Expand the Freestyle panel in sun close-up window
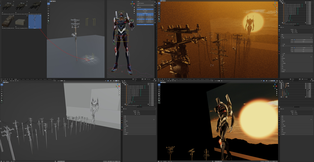Image resolution: width=314 pixels, height=162 pixels. pyautogui.click(x=281, y=133)
